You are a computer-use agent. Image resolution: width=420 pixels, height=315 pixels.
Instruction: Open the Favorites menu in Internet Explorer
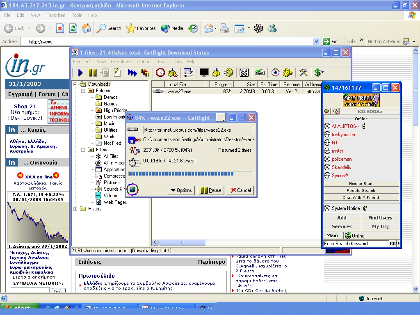tap(55, 15)
